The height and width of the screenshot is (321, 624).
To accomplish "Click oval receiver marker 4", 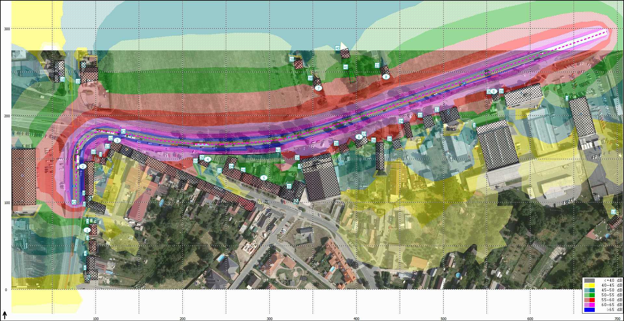I will (x=207, y=160).
